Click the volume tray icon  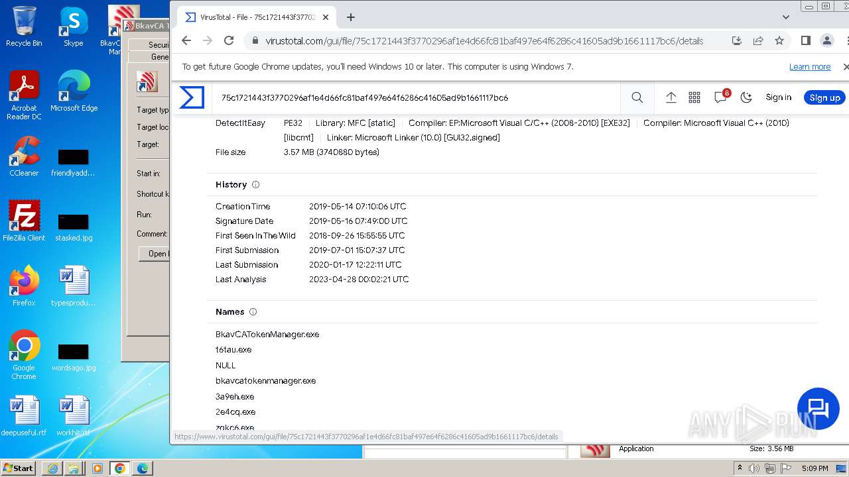[754, 468]
